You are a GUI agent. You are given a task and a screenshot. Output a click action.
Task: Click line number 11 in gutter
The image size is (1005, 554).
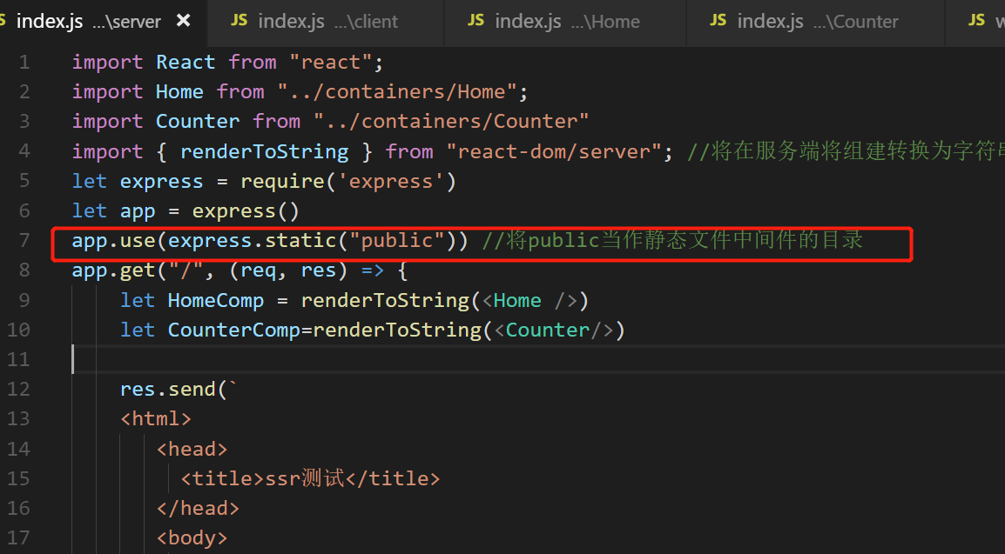(18, 359)
